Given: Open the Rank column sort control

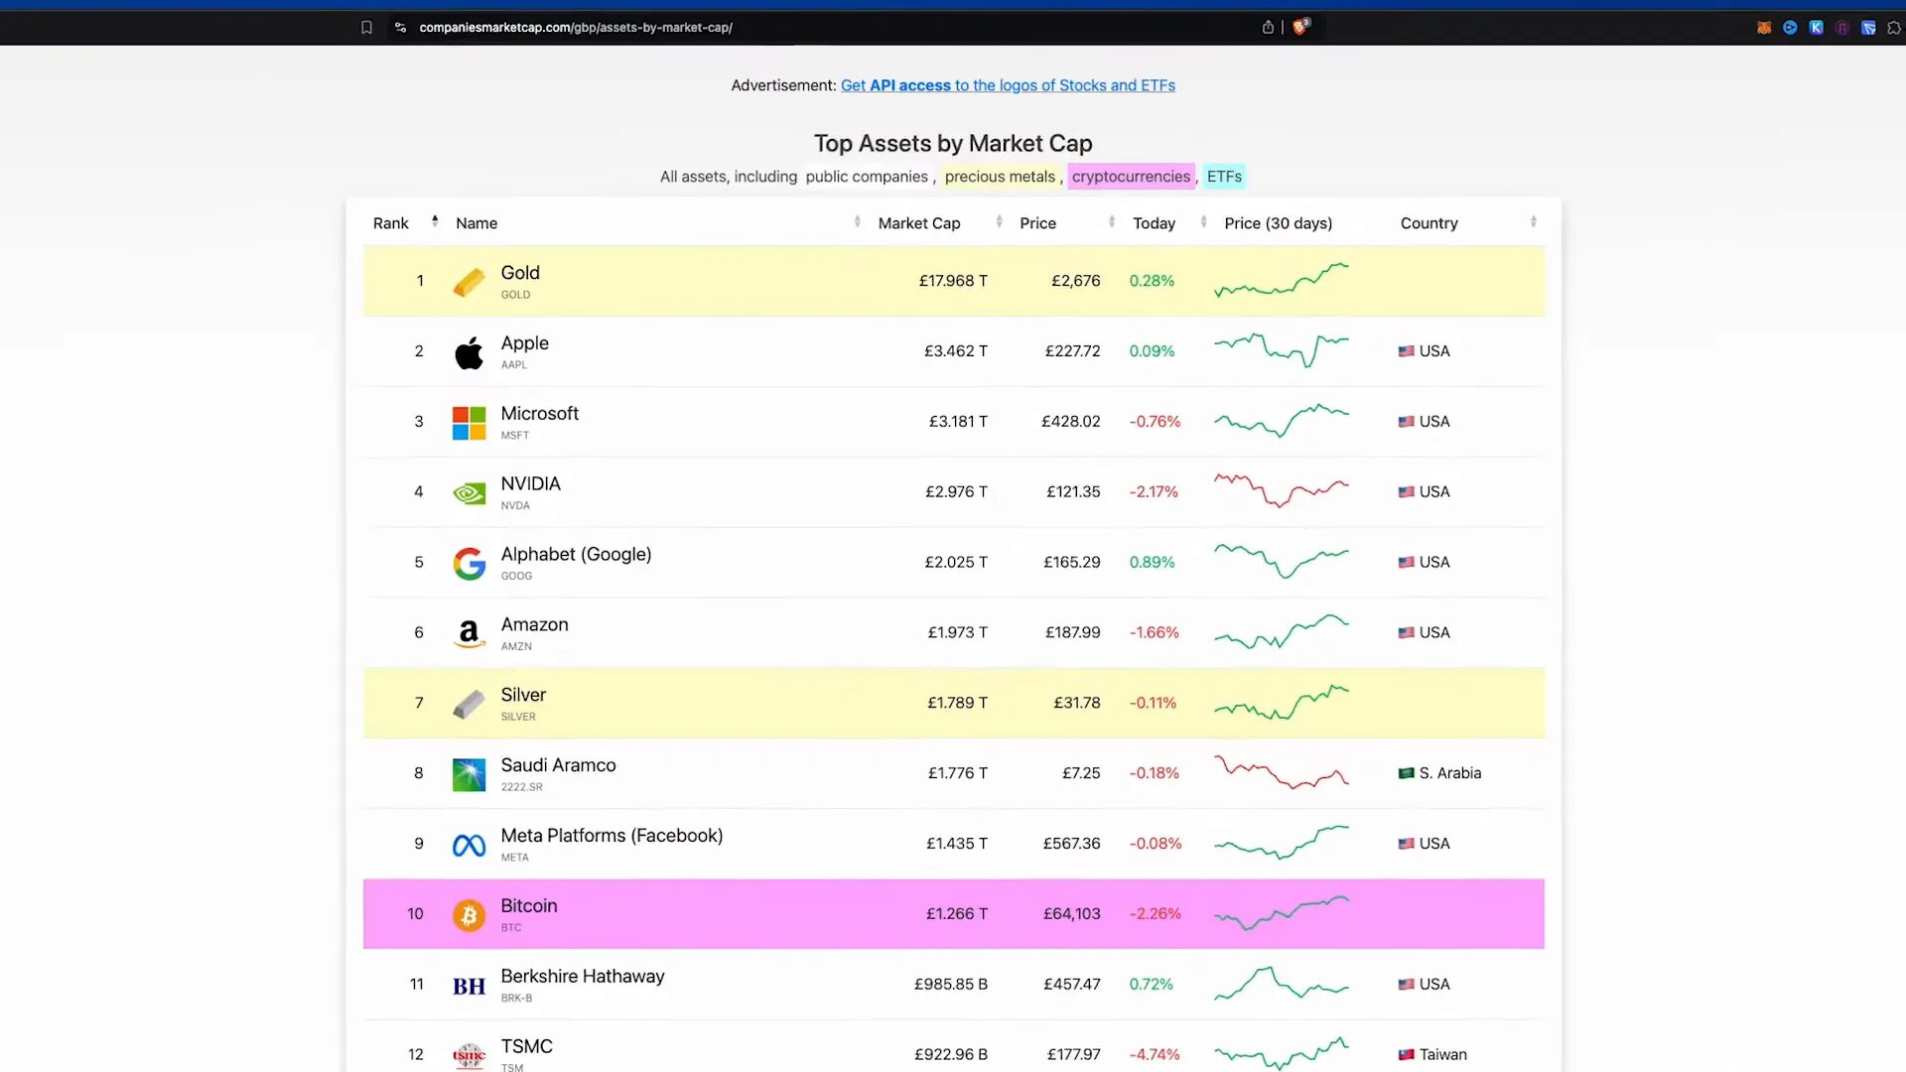Looking at the screenshot, I should click(x=435, y=220).
